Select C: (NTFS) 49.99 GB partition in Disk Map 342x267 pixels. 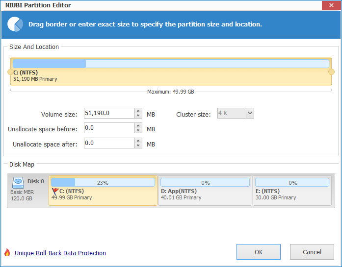coord(103,191)
